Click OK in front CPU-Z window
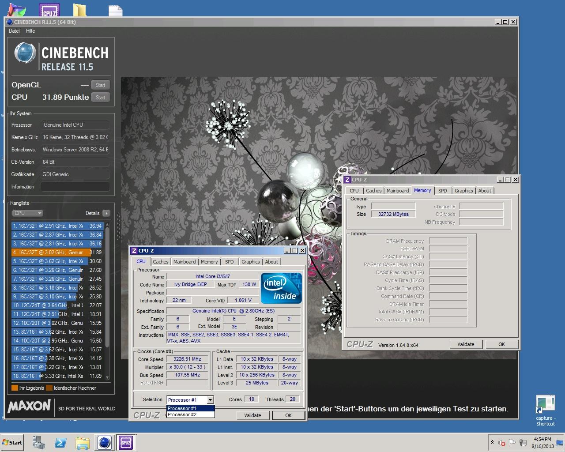This screenshot has height=452, width=565. click(288, 415)
